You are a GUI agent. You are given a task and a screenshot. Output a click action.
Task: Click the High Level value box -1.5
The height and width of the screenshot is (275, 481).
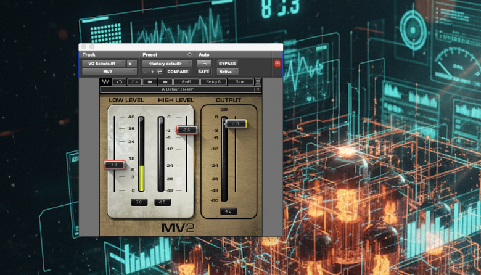point(163,202)
